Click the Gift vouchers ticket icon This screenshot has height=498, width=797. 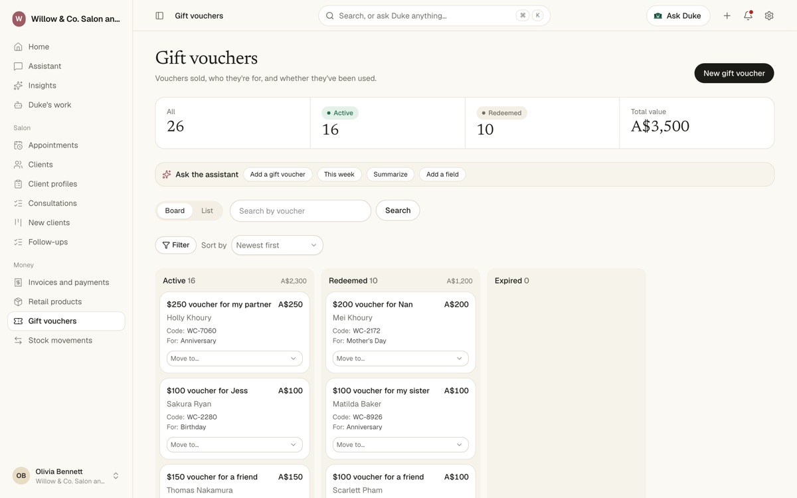[x=18, y=321]
